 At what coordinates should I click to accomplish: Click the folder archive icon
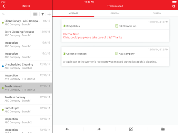(x=163, y=129)
